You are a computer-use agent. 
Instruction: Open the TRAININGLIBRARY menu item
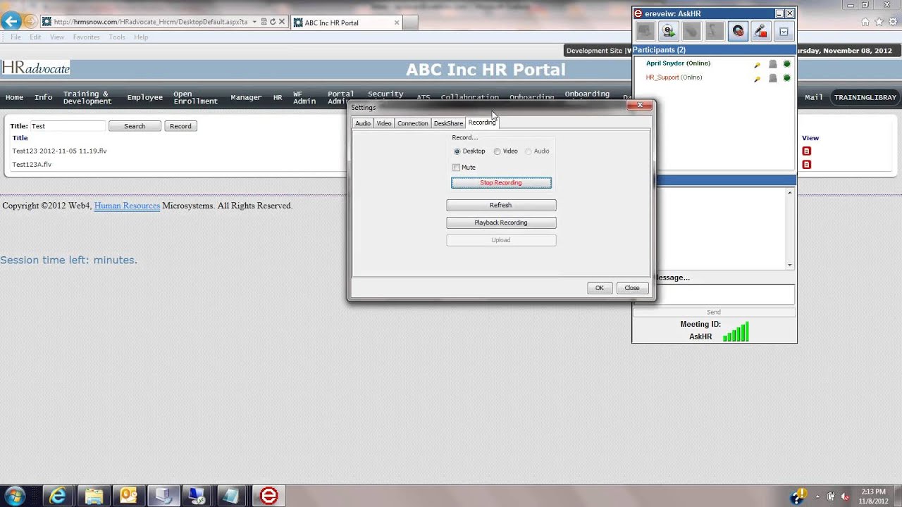point(865,98)
